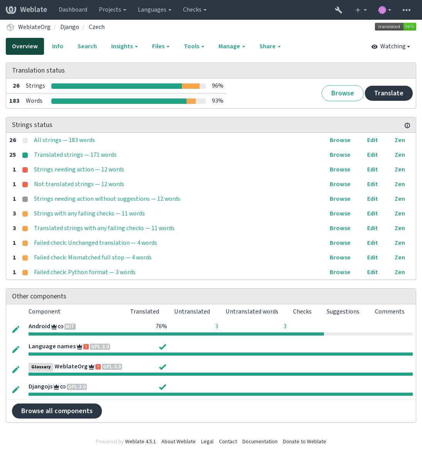Click the crown icon beside Djangojs

[56, 387]
